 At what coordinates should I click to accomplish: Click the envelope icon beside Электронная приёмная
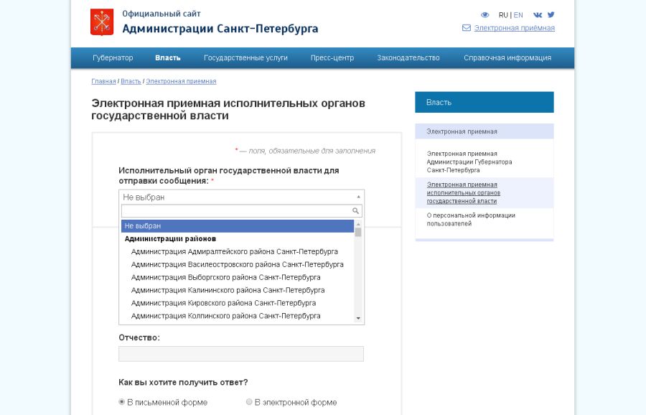click(x=467, y=27)
